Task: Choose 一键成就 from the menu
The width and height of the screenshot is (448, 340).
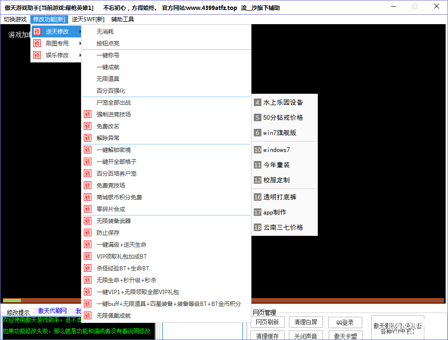Action: pos(166,67)
